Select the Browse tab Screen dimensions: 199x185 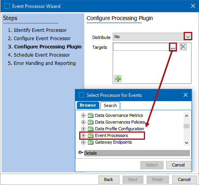pos(88,105)
